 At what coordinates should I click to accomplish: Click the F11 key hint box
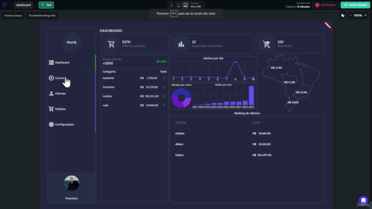pyautogui.click(x=174, y=13)
